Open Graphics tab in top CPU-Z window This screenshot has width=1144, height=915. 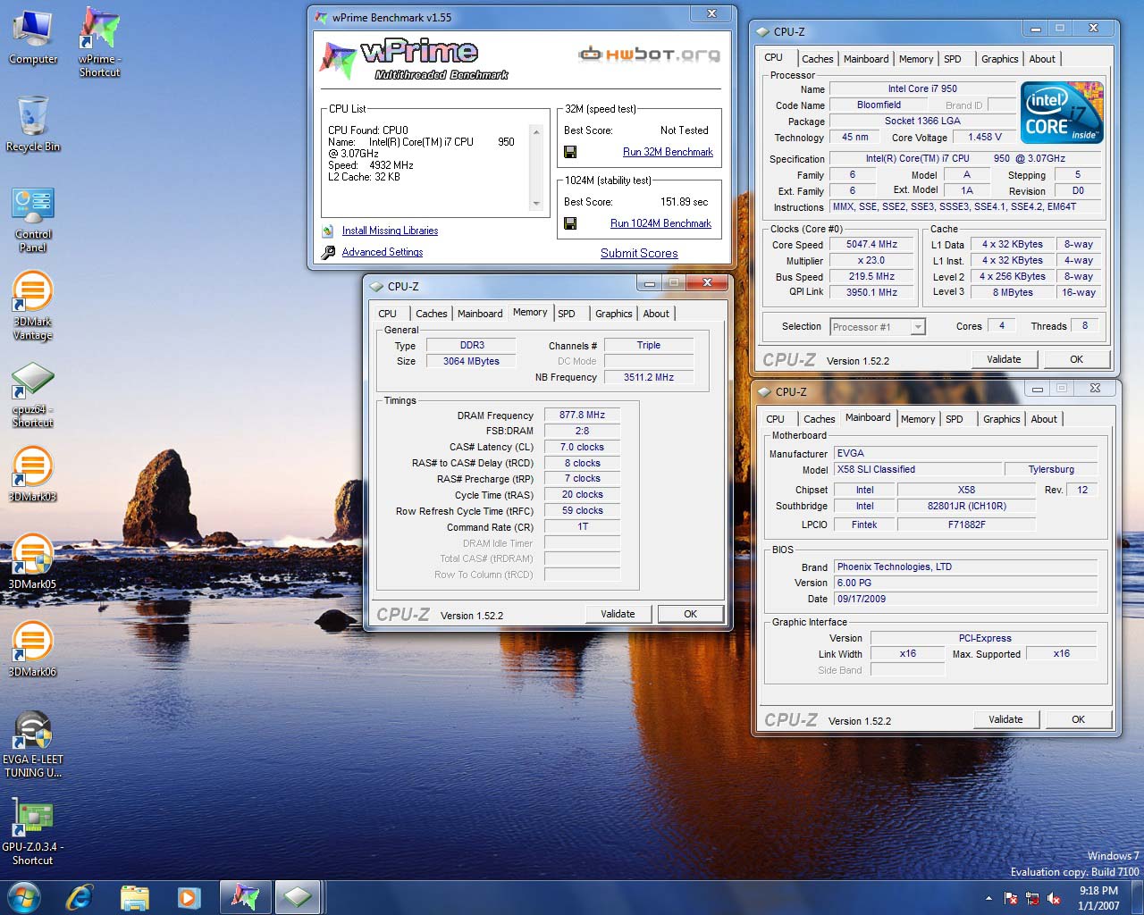point(999,59)
